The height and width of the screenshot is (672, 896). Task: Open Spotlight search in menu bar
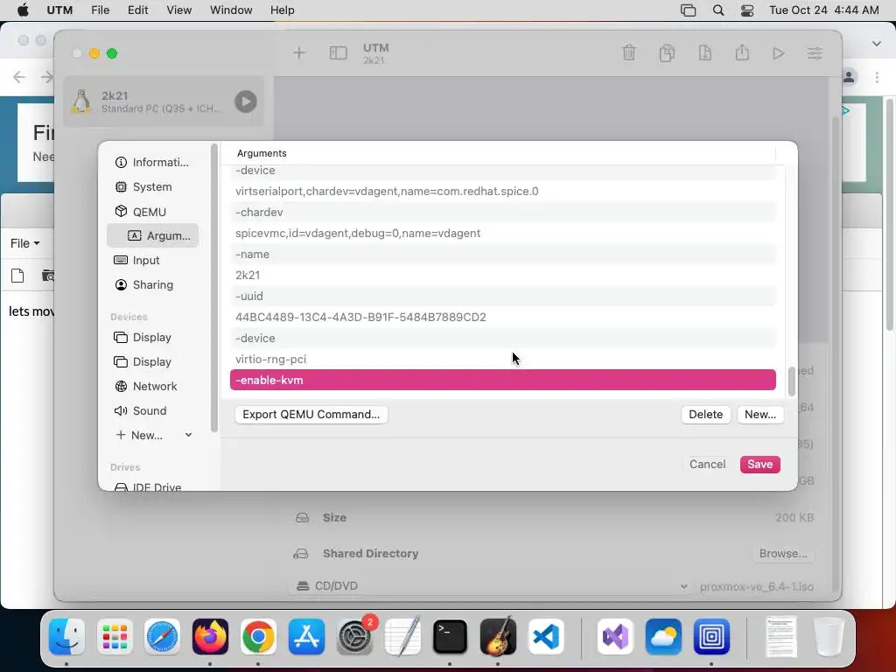[718, 10]
